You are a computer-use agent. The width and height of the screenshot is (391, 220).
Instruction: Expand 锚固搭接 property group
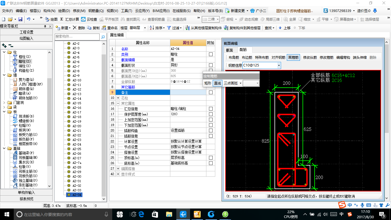(x=118, y=168)
